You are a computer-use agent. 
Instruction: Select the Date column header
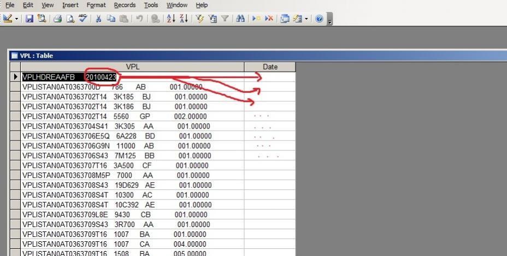[270, 67]
